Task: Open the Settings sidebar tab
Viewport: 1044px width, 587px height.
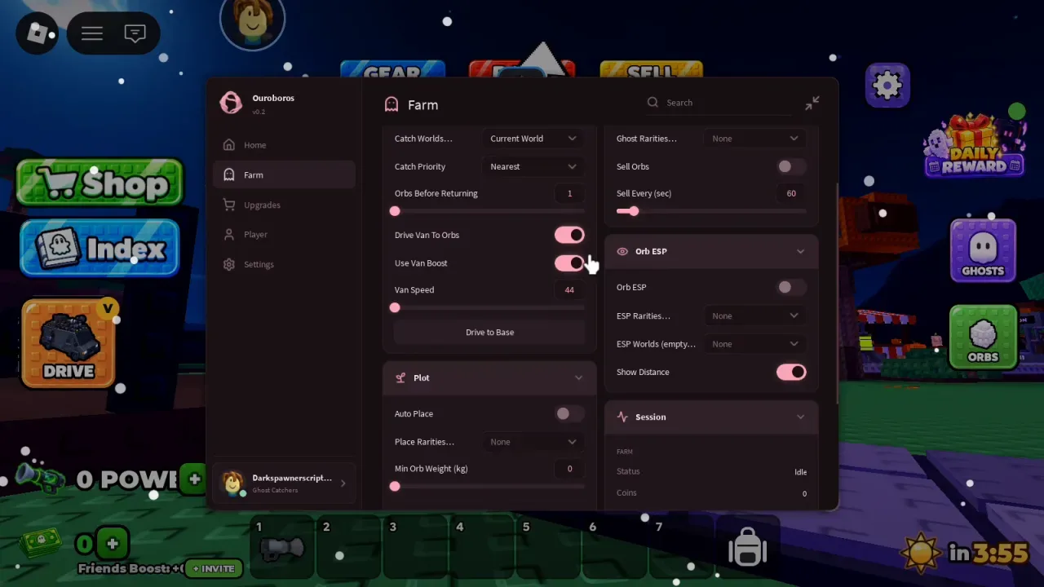Action: (284, 264)
